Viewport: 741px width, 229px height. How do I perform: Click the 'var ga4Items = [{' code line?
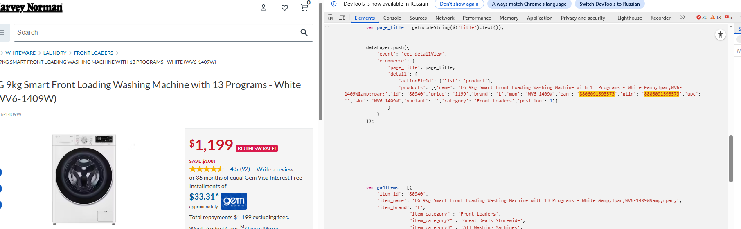tap(389, 188)
